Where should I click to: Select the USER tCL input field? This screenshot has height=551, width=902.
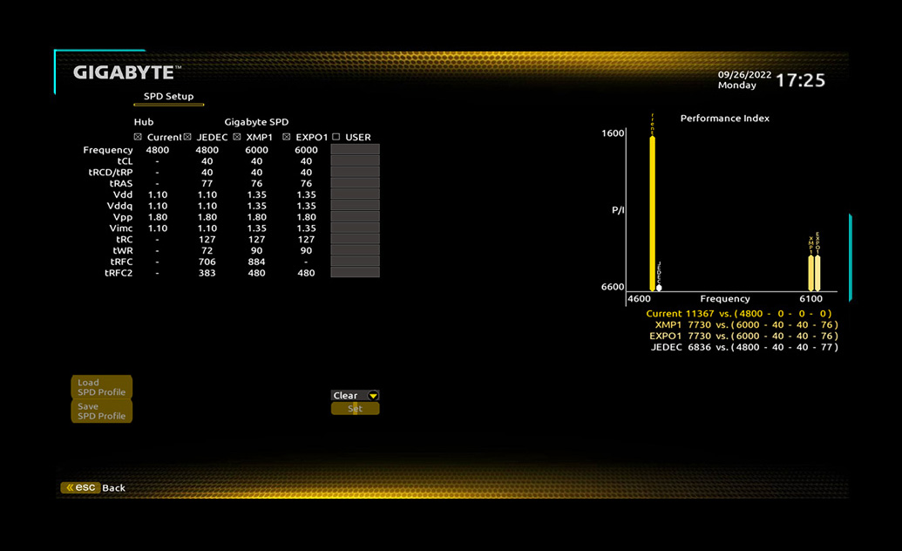(355, 161)
